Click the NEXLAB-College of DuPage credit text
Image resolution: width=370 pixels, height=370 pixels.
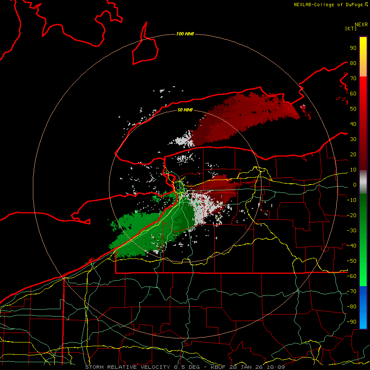pyautogui.click(x=331, y=5)
